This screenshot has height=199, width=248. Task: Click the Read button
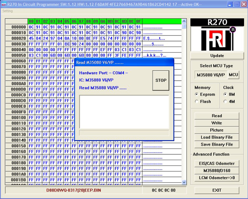pos(217,116)
